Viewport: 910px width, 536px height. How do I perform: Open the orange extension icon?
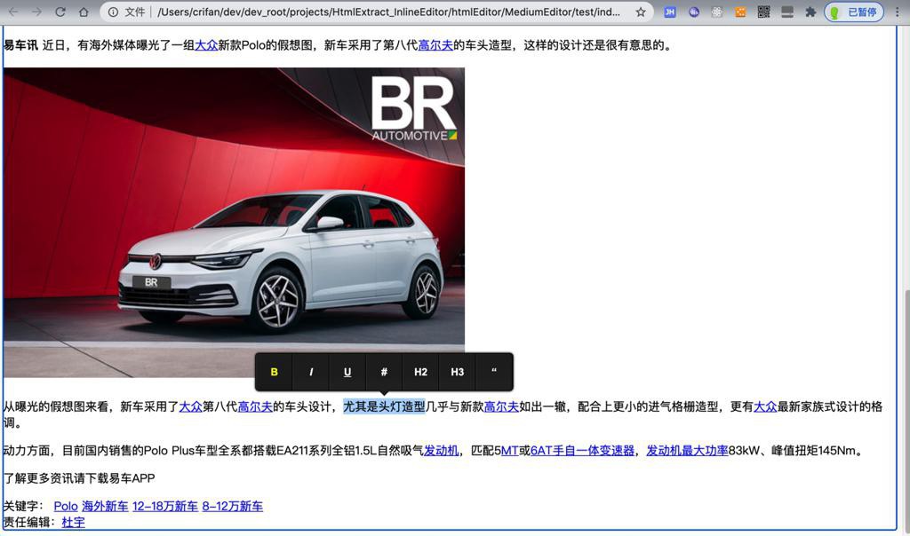click(740, 12)
